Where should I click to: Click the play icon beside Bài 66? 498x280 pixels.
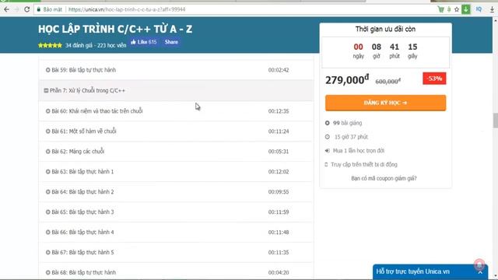click(47, 232)
